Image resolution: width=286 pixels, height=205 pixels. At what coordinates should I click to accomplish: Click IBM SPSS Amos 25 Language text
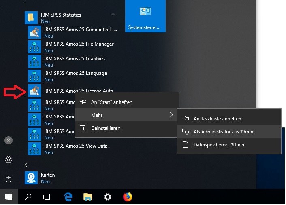[75, 73]
